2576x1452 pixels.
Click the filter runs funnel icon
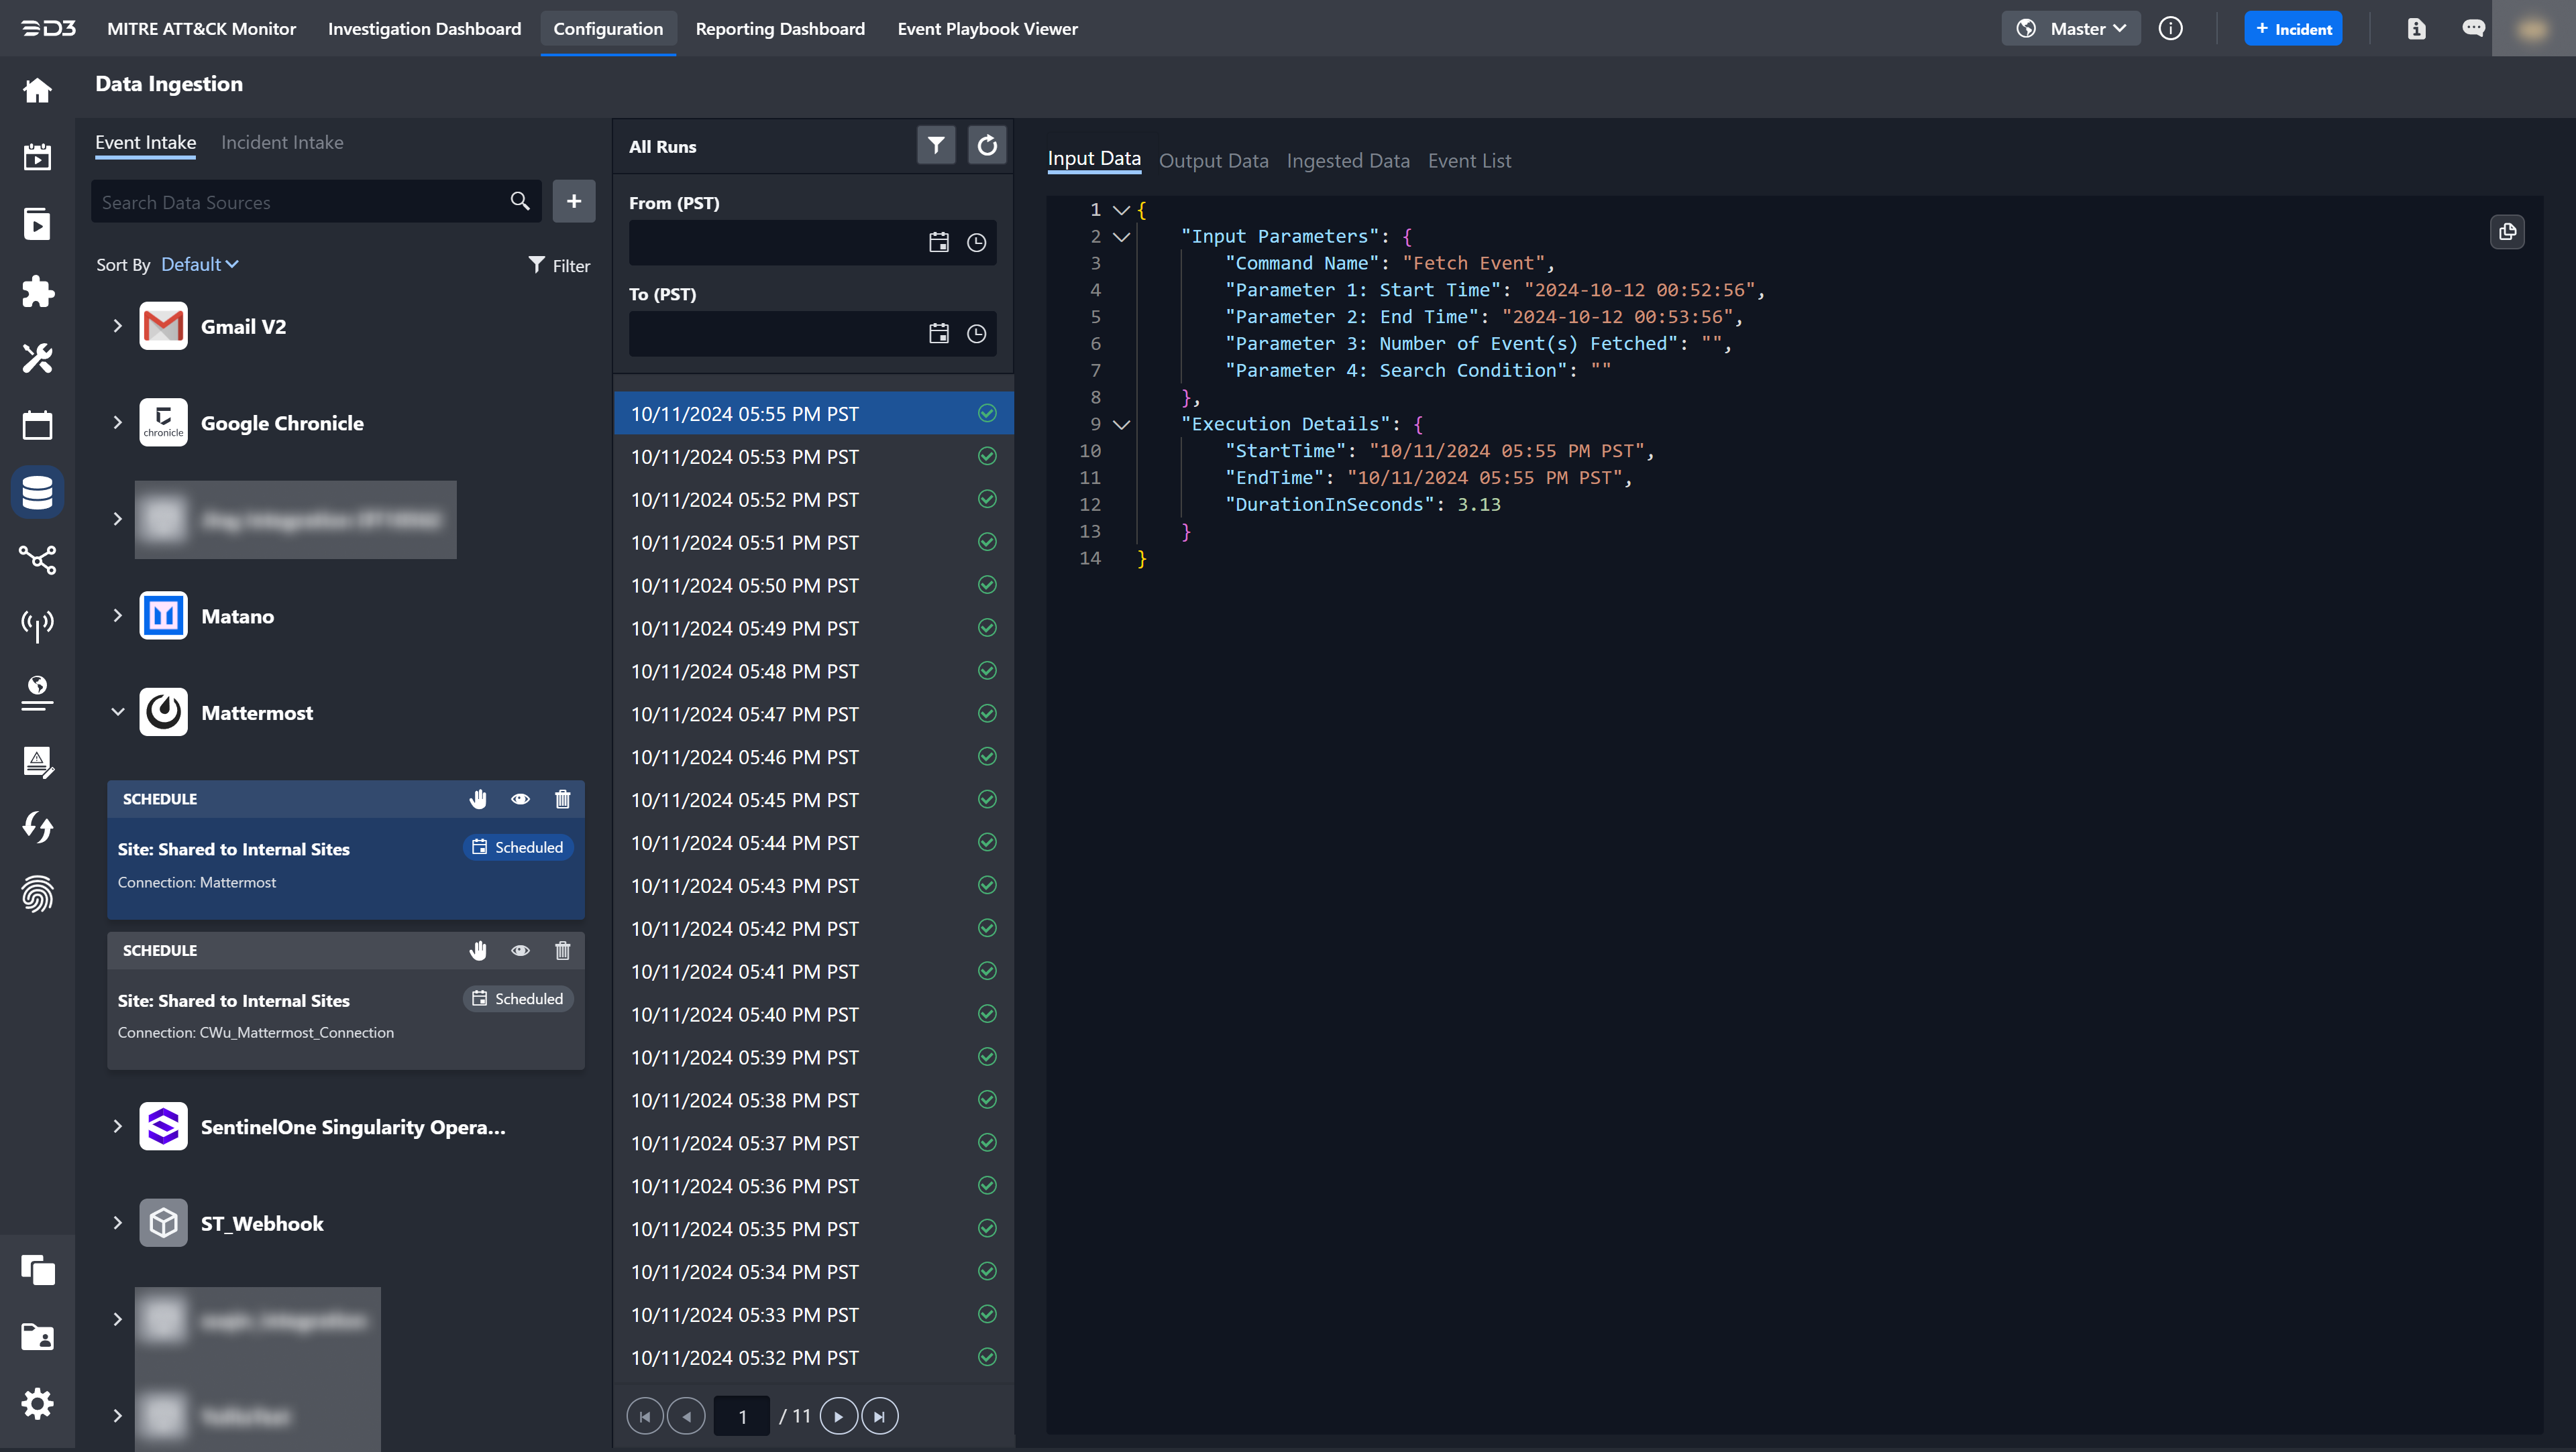point(935,146)
